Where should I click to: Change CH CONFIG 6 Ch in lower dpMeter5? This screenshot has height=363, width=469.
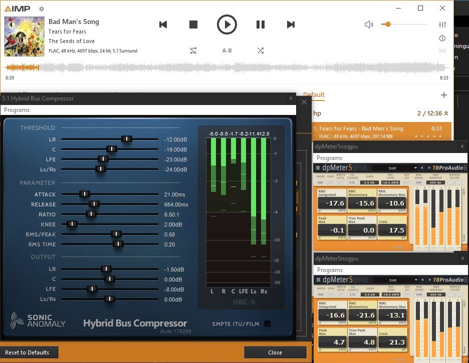[x=353, y=294]
